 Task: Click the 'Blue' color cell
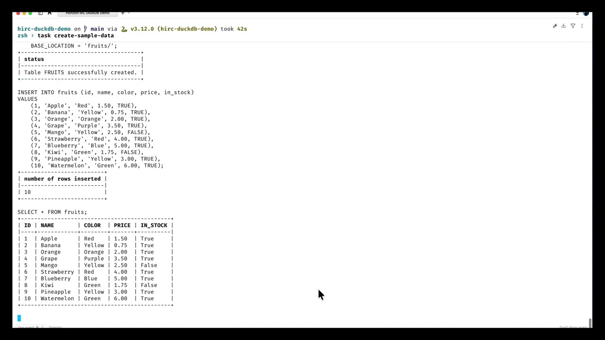(x=90, y=278)
